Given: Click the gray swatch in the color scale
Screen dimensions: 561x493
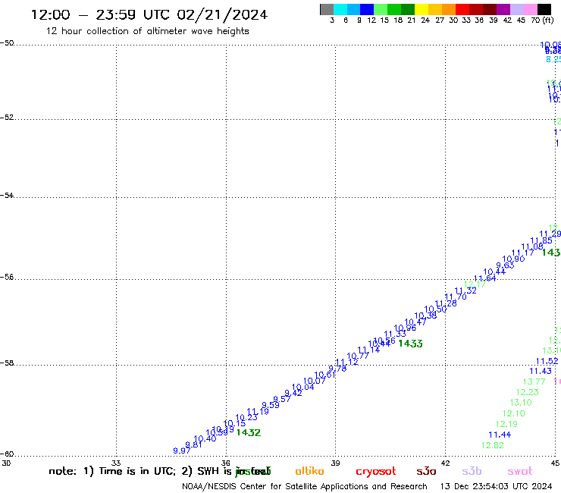Looking at the screenshot, I should [x=327, y=9].
